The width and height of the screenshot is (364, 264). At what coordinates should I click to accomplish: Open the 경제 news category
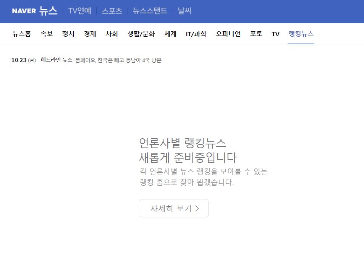(90, 34)
